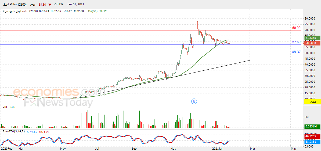Click the 69.90 resistance line label
The image size is (321, 151).
[296, 28]
